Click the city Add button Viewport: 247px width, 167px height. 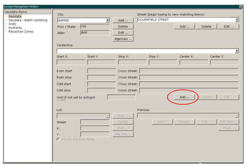click(123, 20)
